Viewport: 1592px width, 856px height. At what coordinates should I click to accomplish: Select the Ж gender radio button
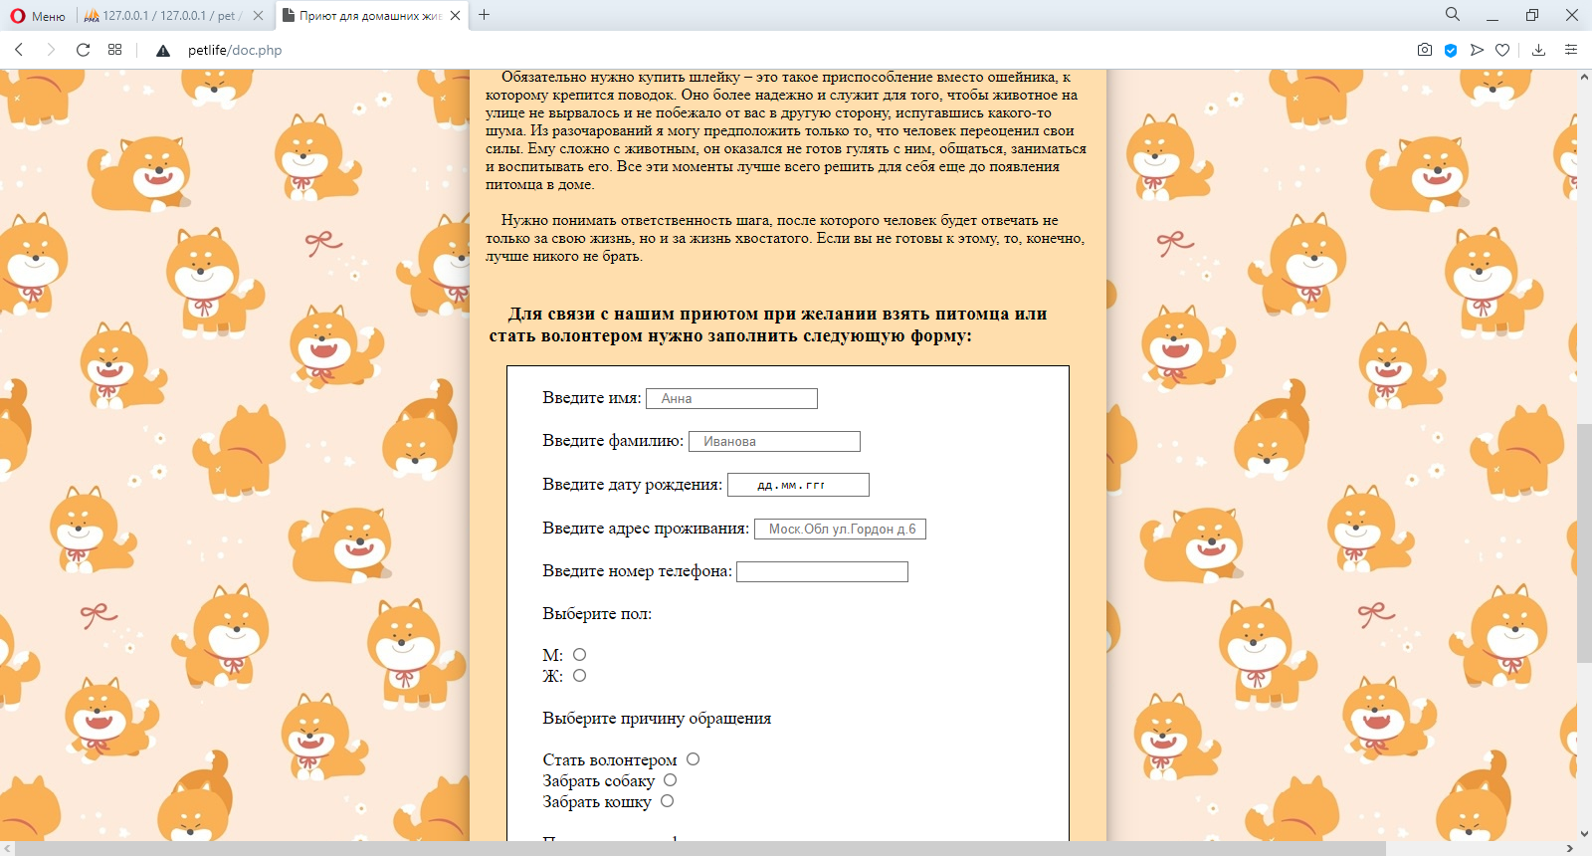(x=579, y=676)
